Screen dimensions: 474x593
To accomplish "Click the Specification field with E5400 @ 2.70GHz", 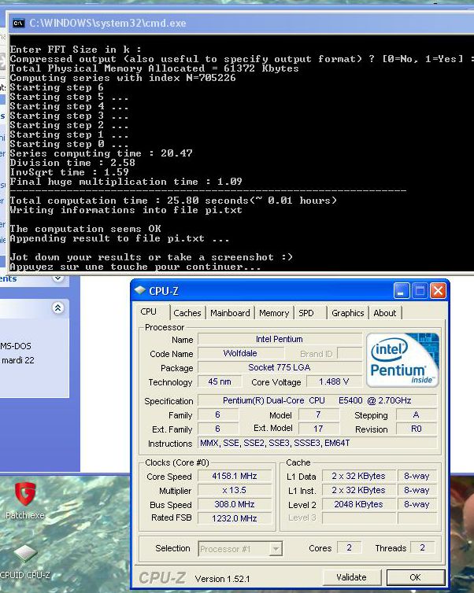I will click(x=317, y=400).
